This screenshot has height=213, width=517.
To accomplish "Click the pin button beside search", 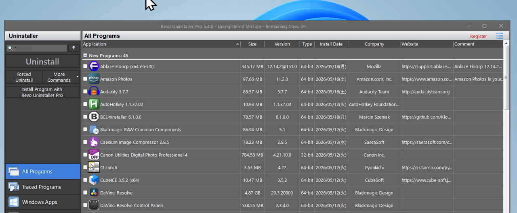I will pyautogui.click(x=74, y=48).
